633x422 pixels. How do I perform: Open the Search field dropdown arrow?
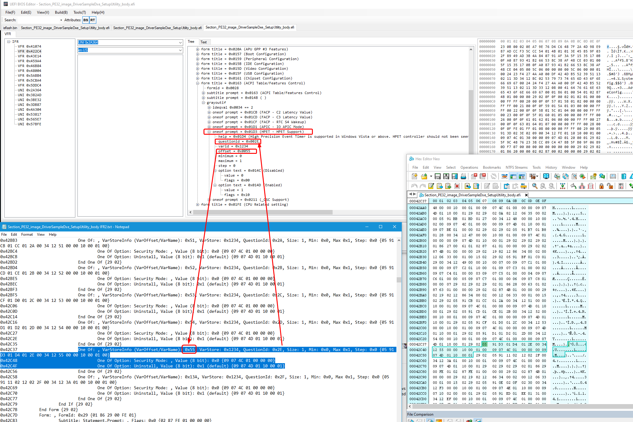[61, 20]
